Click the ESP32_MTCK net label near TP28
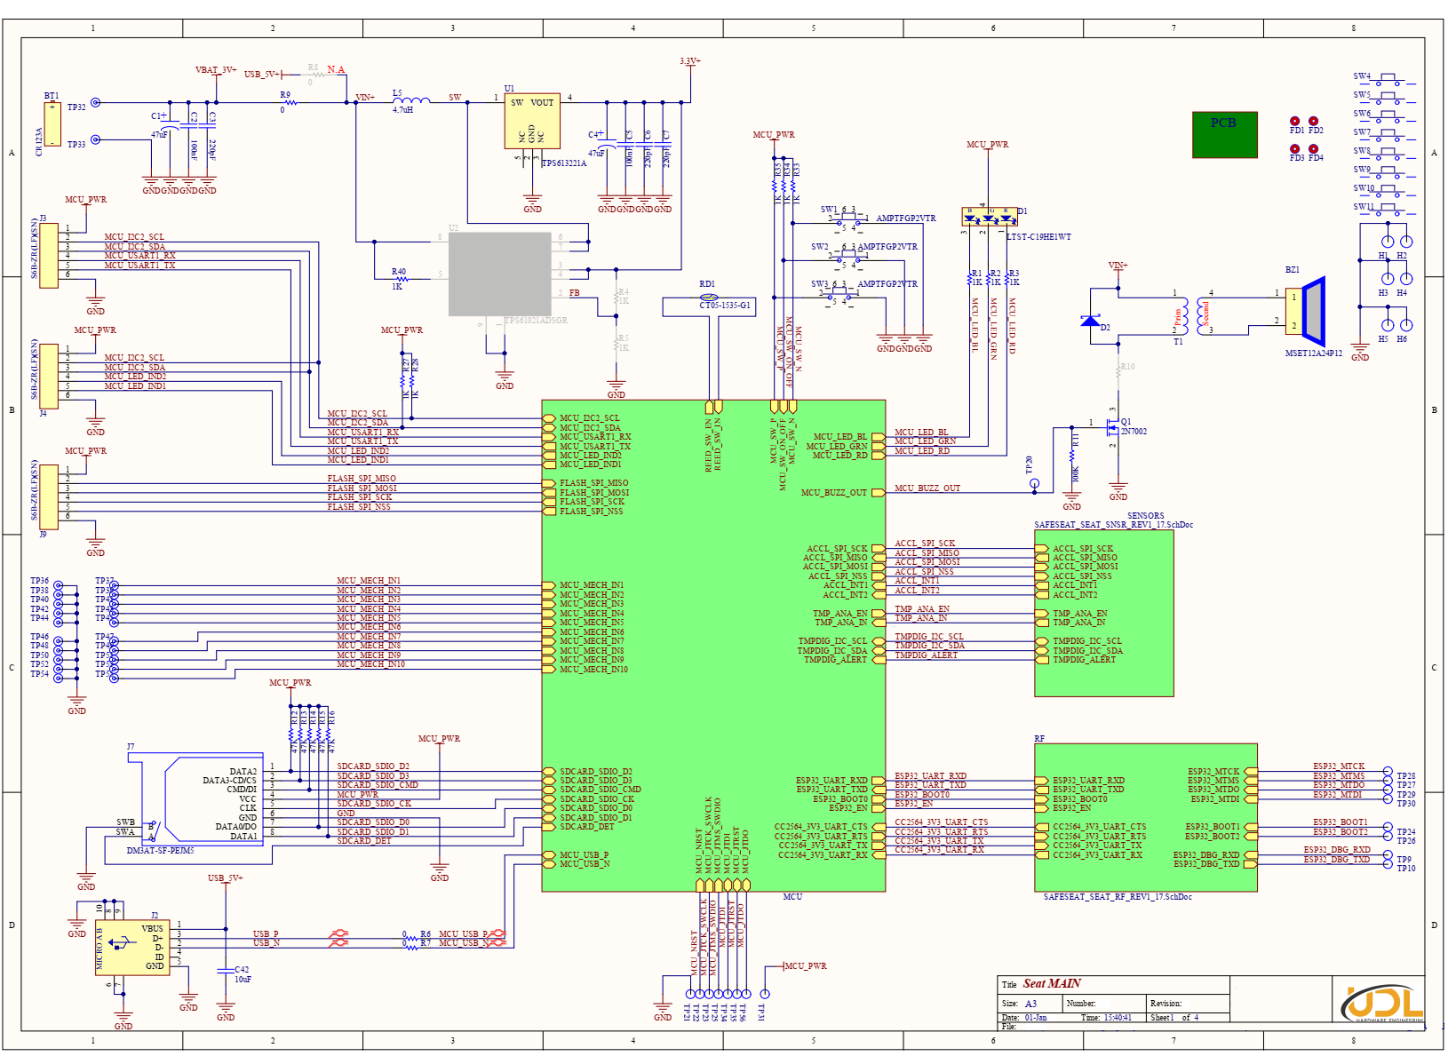The image size is (1448, 1064). [x=1339, y=766]
